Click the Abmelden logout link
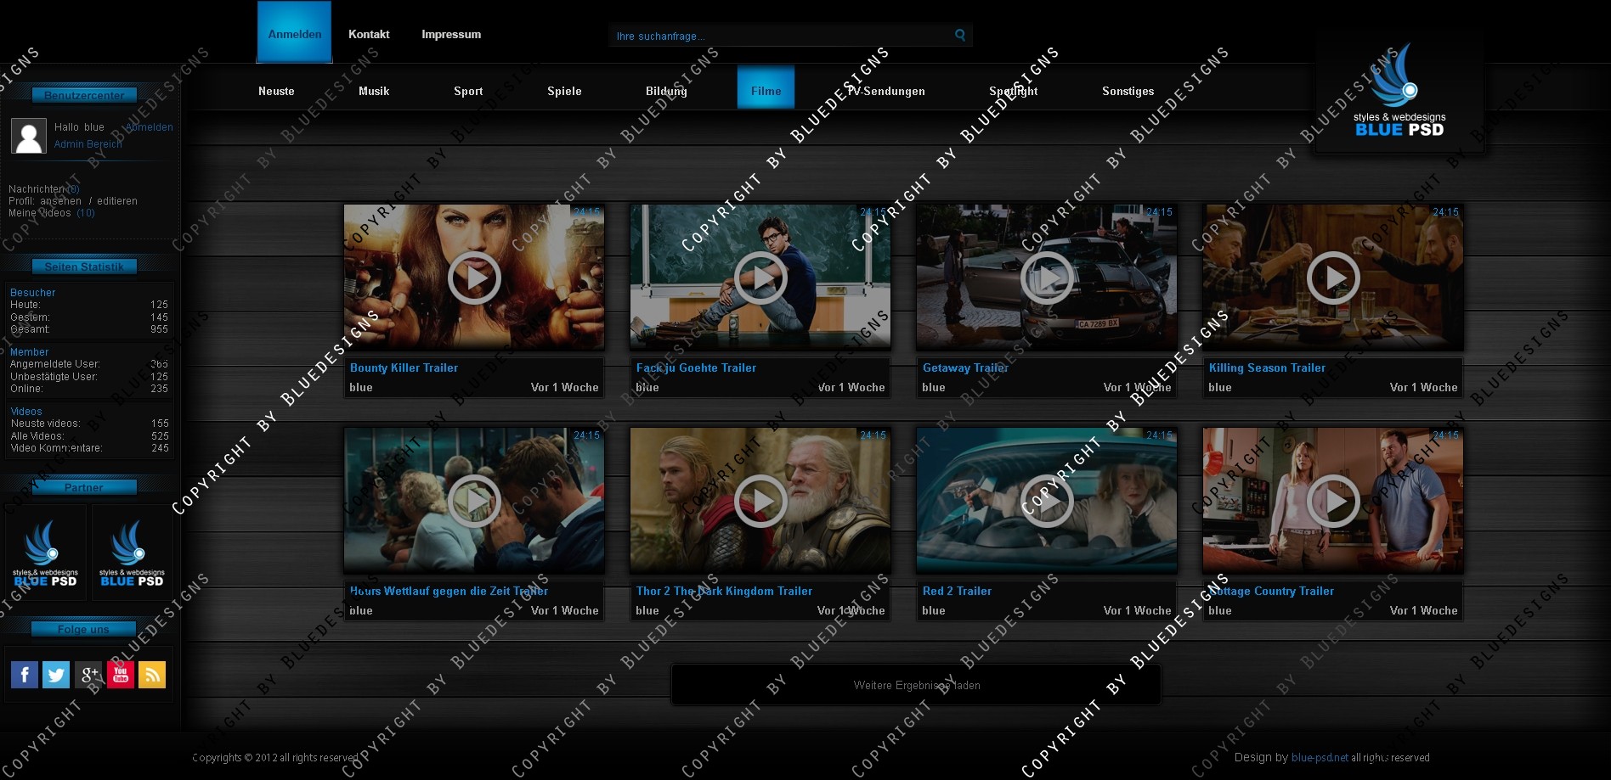This screenshot has height=780, width=1611. tap(149, 127)
